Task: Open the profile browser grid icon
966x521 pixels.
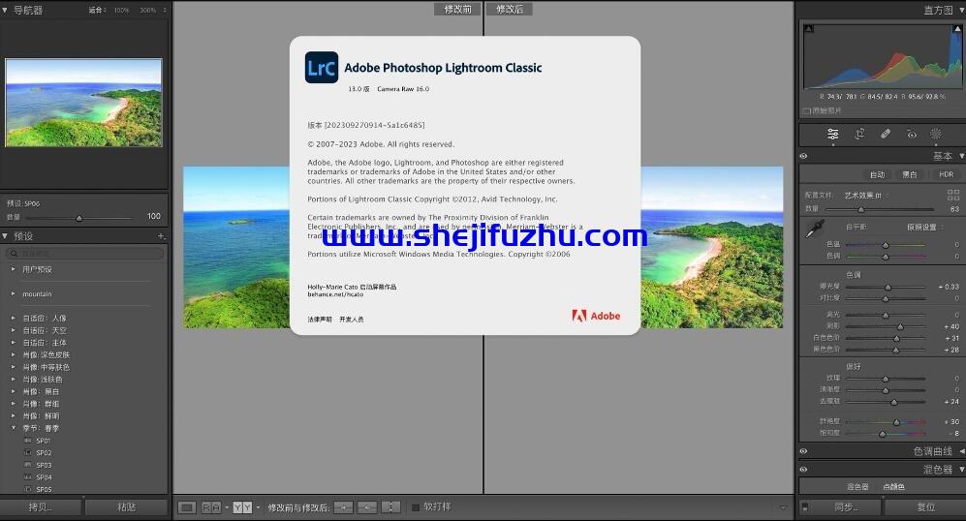Action: point(953,196)
